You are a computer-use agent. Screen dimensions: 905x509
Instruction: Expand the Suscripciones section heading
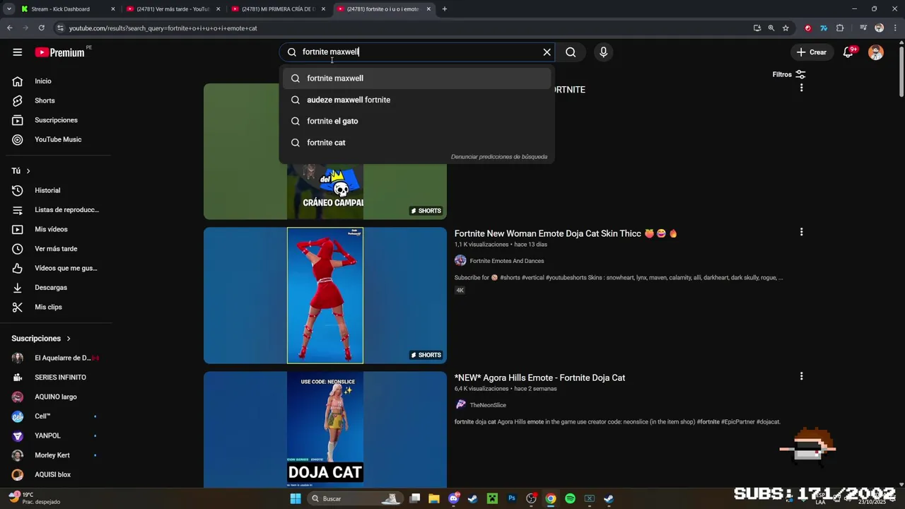click(41, 339)
